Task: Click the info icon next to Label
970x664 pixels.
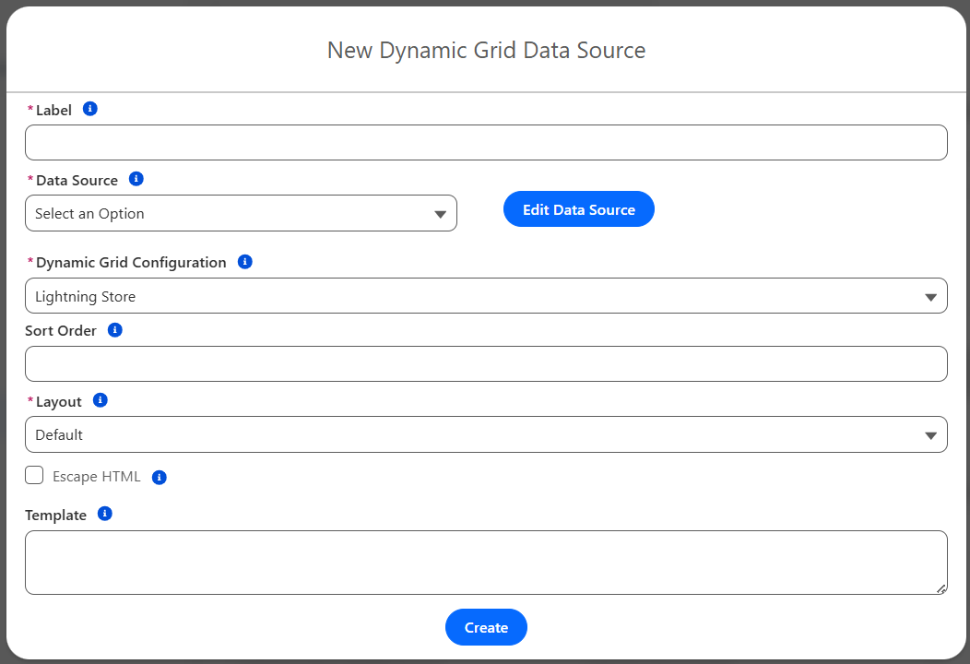Action: 89,109
